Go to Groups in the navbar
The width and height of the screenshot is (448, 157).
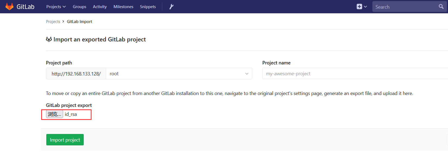tap(79, 6)
